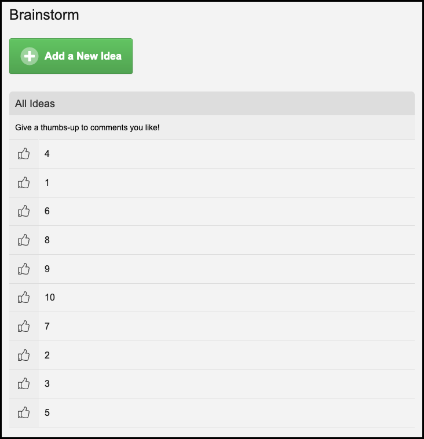Like the idea labeled 9
The height and width of the screenshot is (439, 424).
[x=24, y=269]
